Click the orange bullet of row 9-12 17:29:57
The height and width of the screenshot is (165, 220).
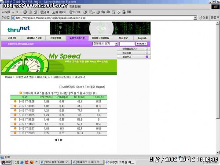pos(15,128)
